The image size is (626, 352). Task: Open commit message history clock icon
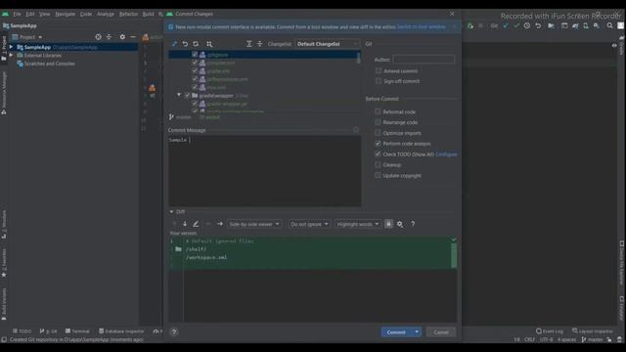[x=356, y=130]
